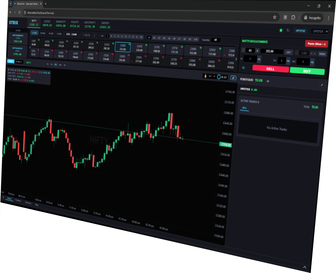Open browser extensions puzzle icon
The height and width of the screenshot is (273, 336).
[x=293, y=17]
